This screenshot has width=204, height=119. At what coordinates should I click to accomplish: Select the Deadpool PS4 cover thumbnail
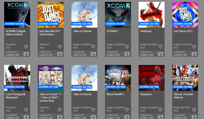pyautogui.click(x=151, y=15)
